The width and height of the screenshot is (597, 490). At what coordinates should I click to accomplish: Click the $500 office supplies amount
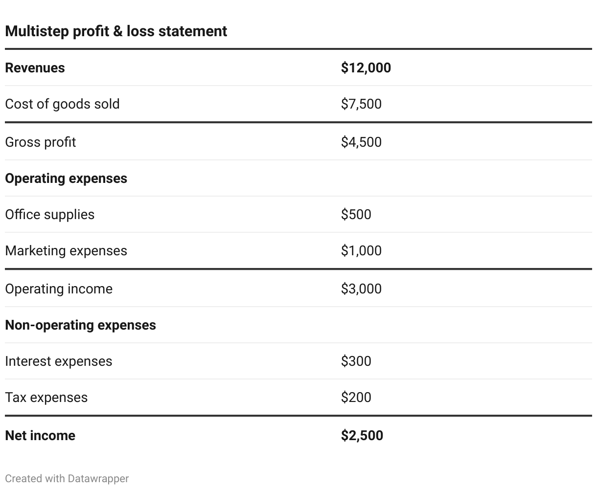(x=356, y=214)
